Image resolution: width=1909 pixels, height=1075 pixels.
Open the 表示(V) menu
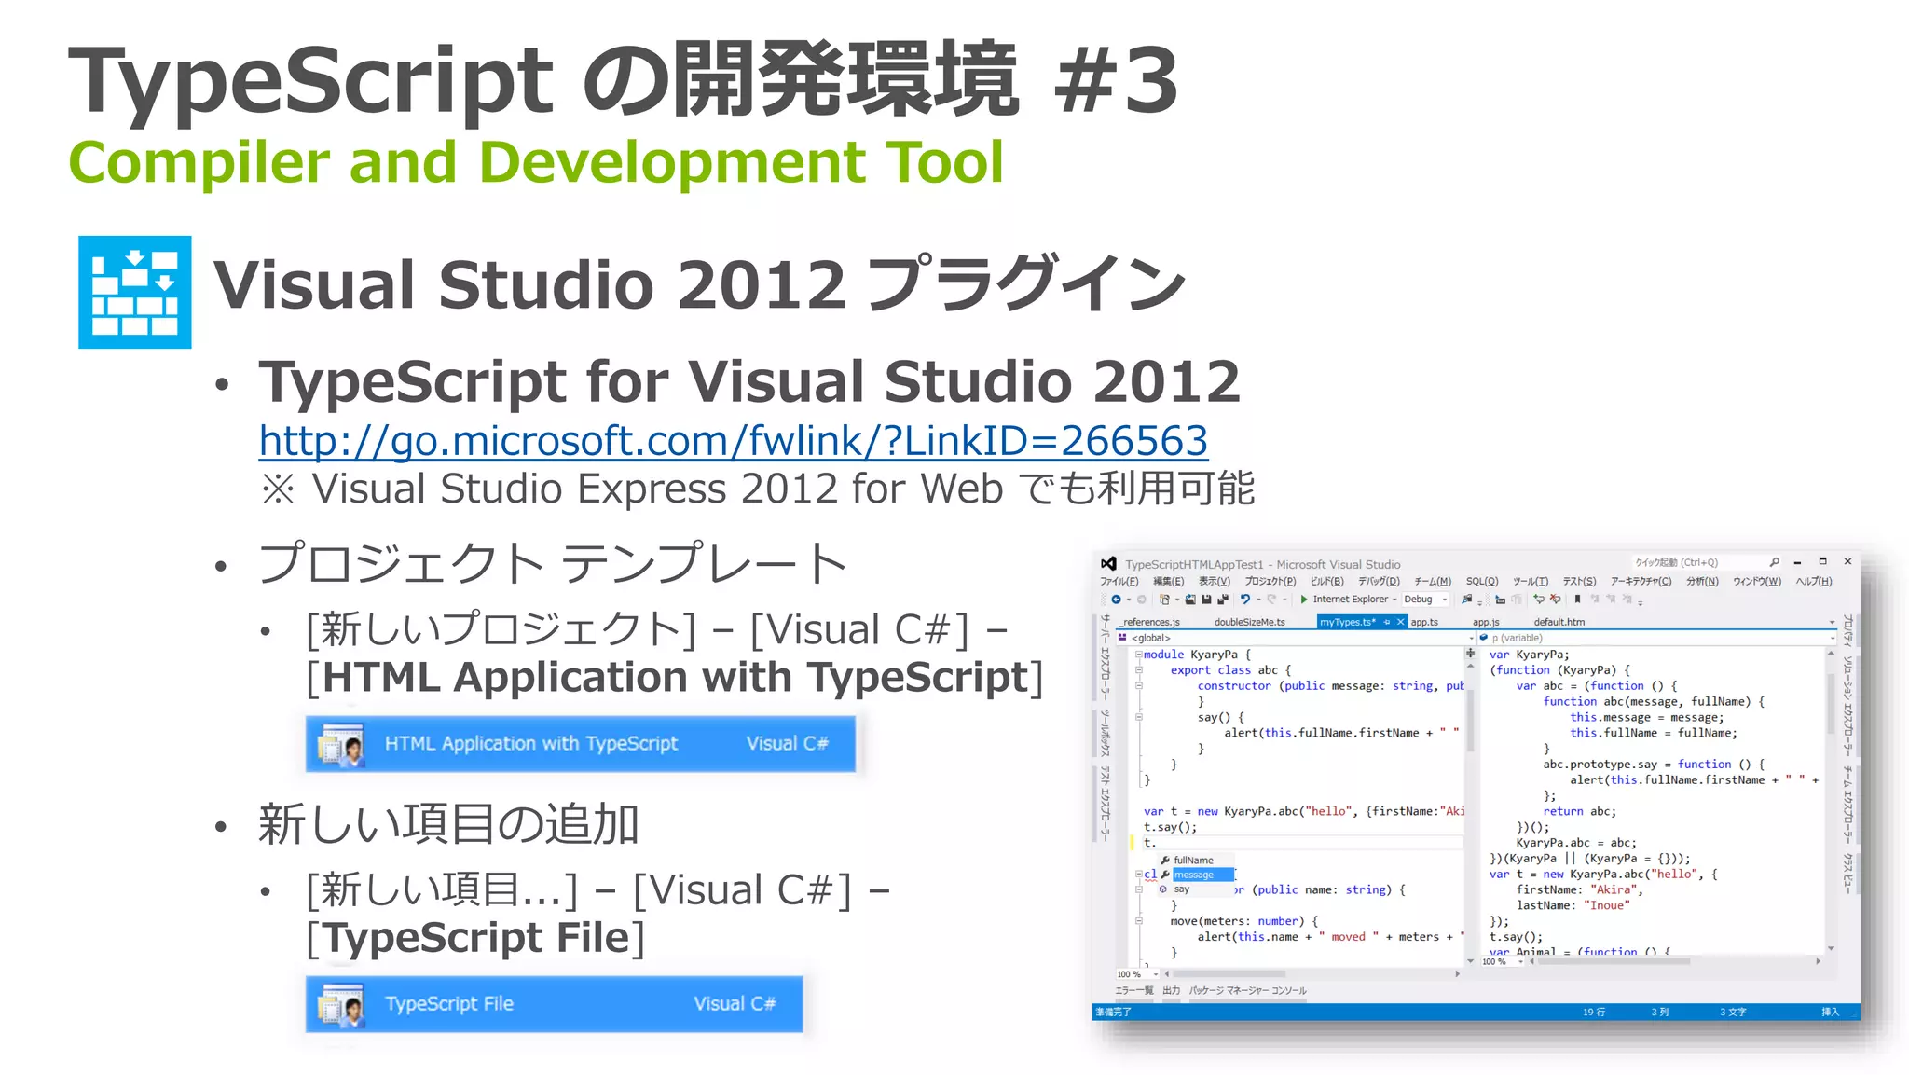[x=1215, y=581]
